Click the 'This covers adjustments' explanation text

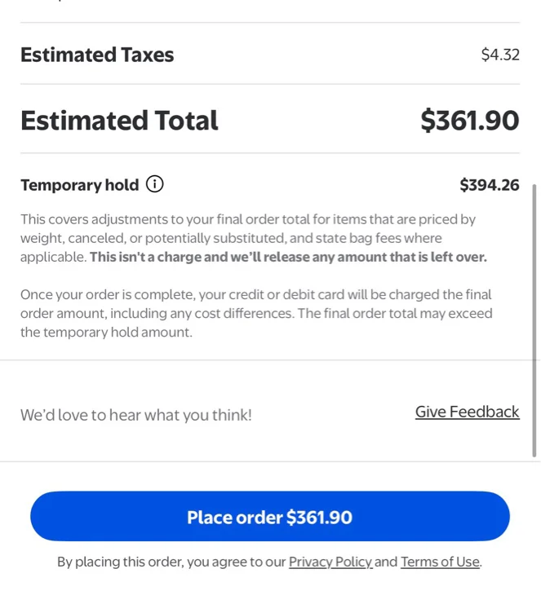point(254,238)
